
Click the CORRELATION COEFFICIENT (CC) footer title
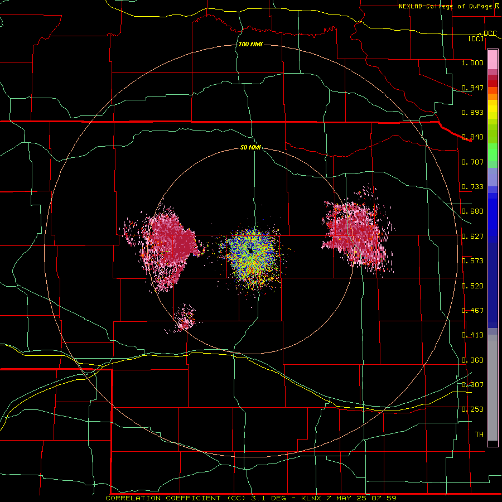[176, 498]
